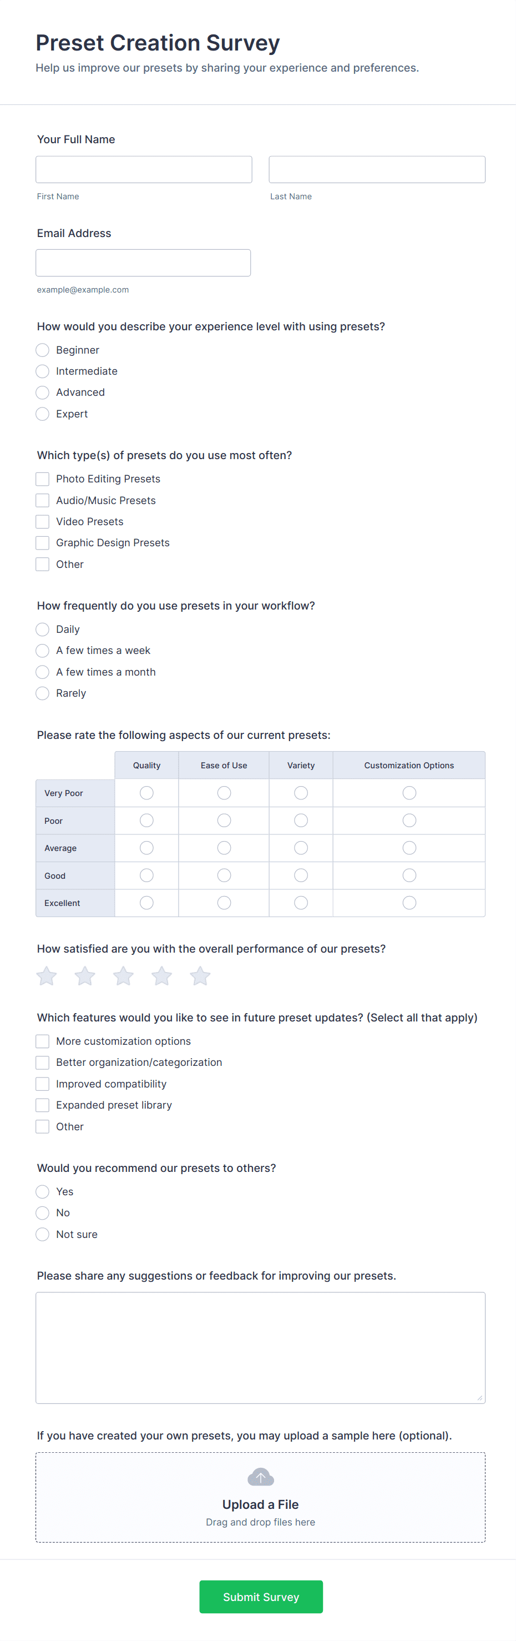The image size is (516, 1641).
Task: Choose Expert as your experience level
Action: click(x=42, y=414)
